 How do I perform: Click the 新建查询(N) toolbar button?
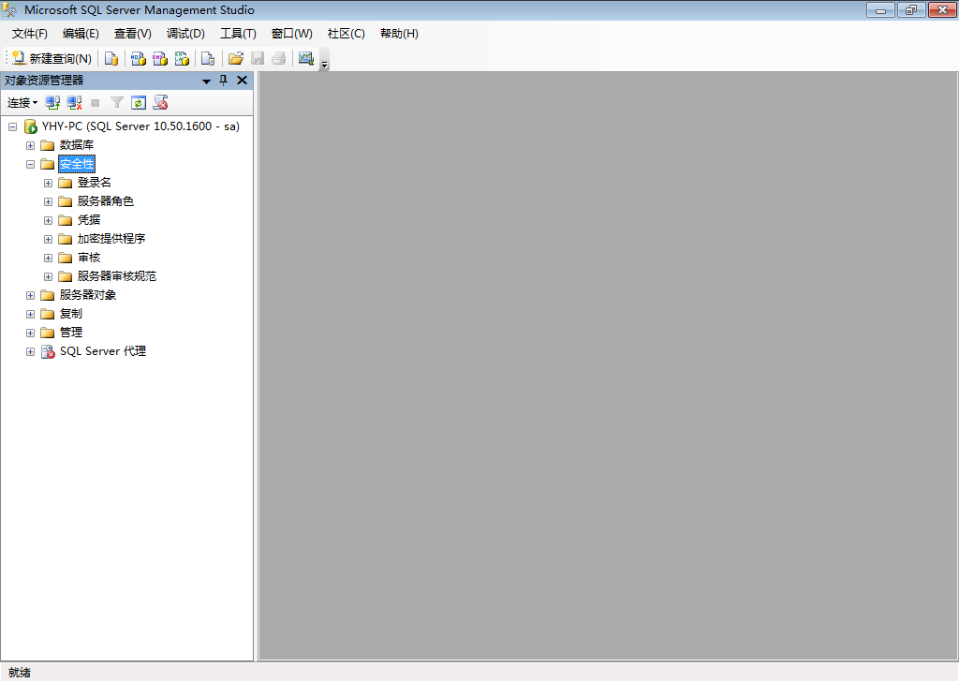52,58
